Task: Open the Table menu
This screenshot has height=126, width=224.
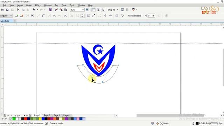Action: tap(64, 5)
